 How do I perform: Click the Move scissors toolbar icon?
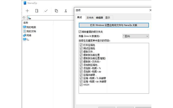pos(66,11)
